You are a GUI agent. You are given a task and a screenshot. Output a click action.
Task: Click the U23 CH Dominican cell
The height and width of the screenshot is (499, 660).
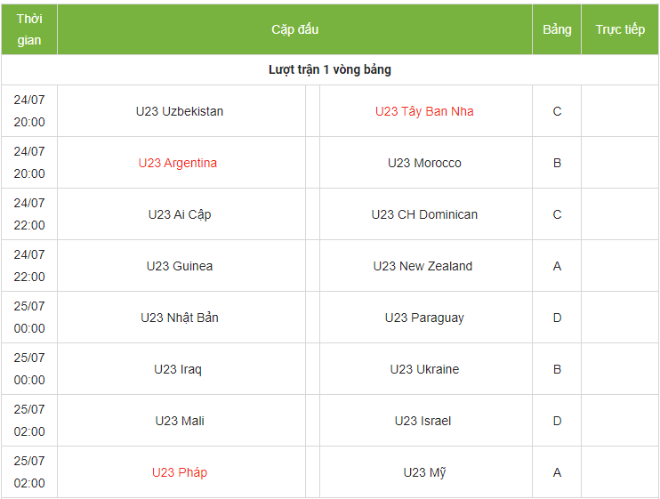click(x=424, y=214)
